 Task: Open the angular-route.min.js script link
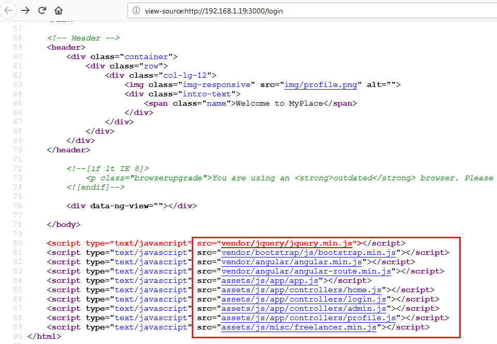(x=306, y=271)
